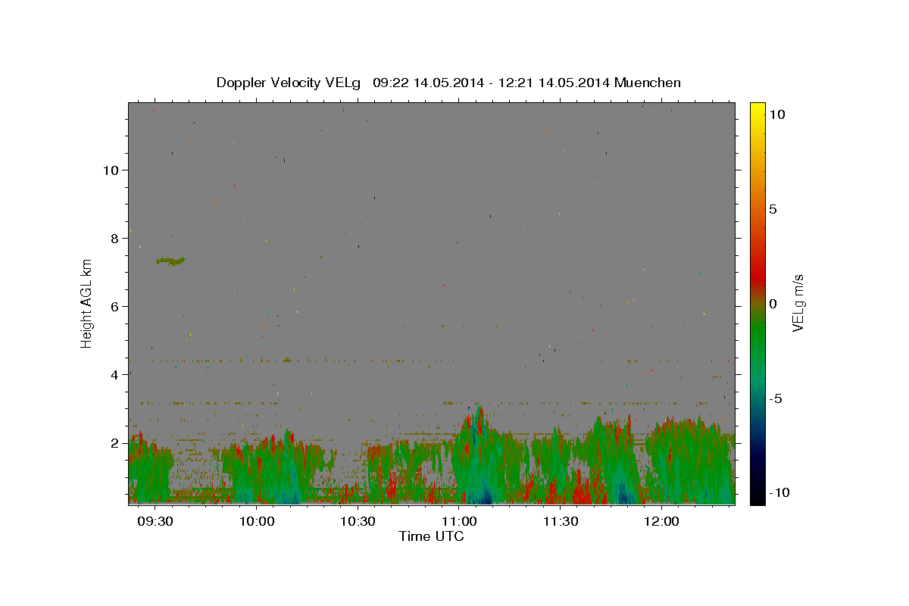Select the colorbar's -5 value label

[x=776, y=398]
